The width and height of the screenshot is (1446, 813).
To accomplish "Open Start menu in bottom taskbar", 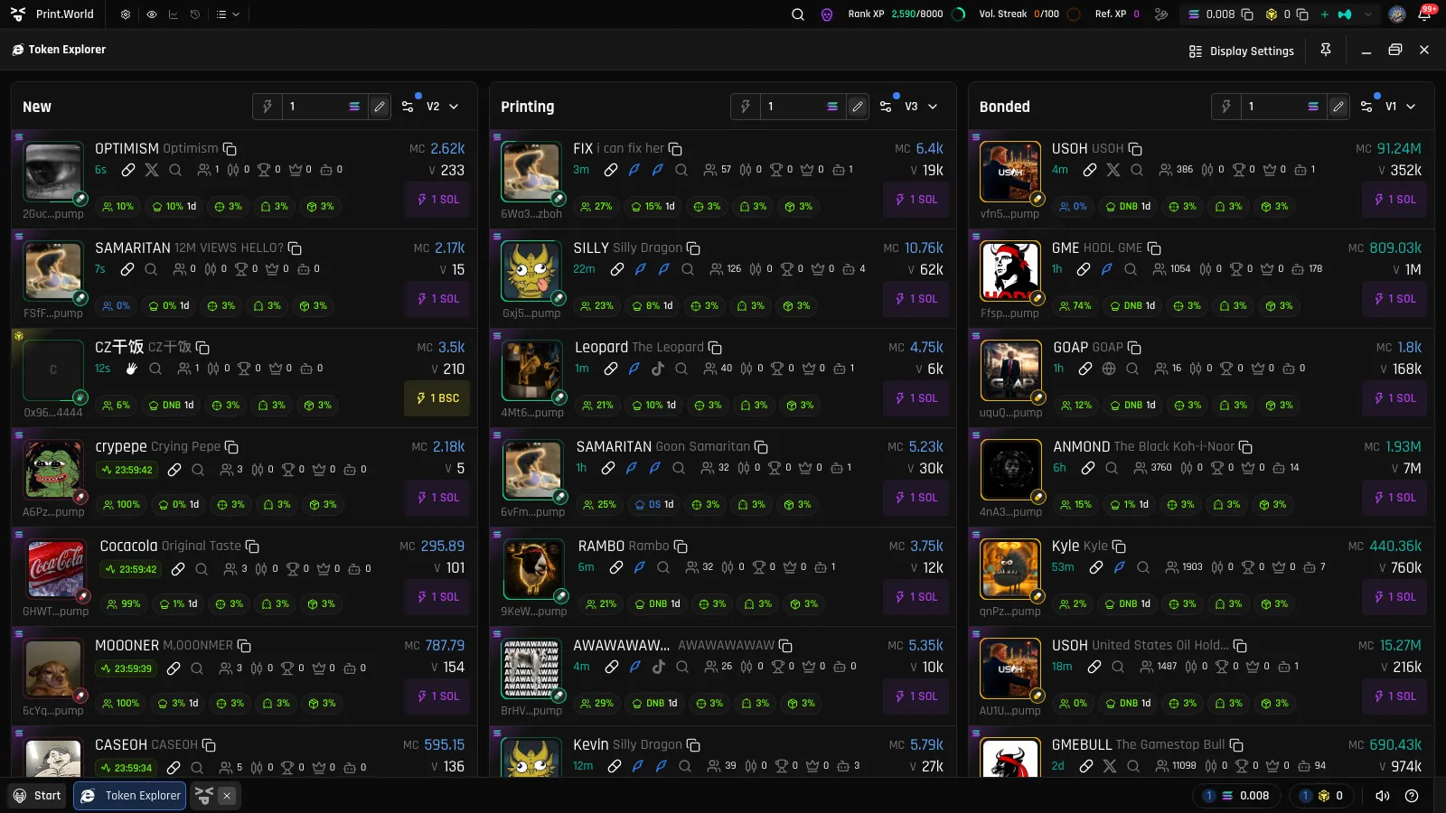I will (x=37, y=796).
